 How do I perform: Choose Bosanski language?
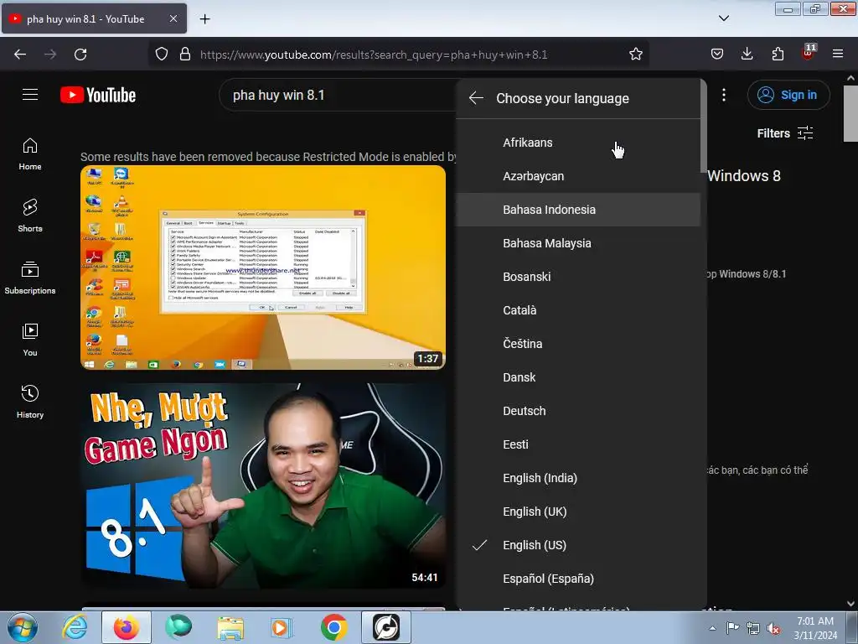[x=578, y=277]
